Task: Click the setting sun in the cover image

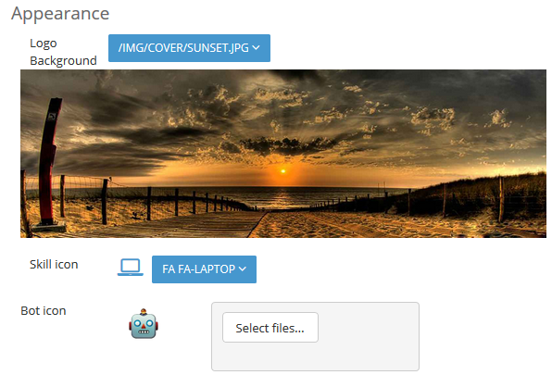Action: 282,171
